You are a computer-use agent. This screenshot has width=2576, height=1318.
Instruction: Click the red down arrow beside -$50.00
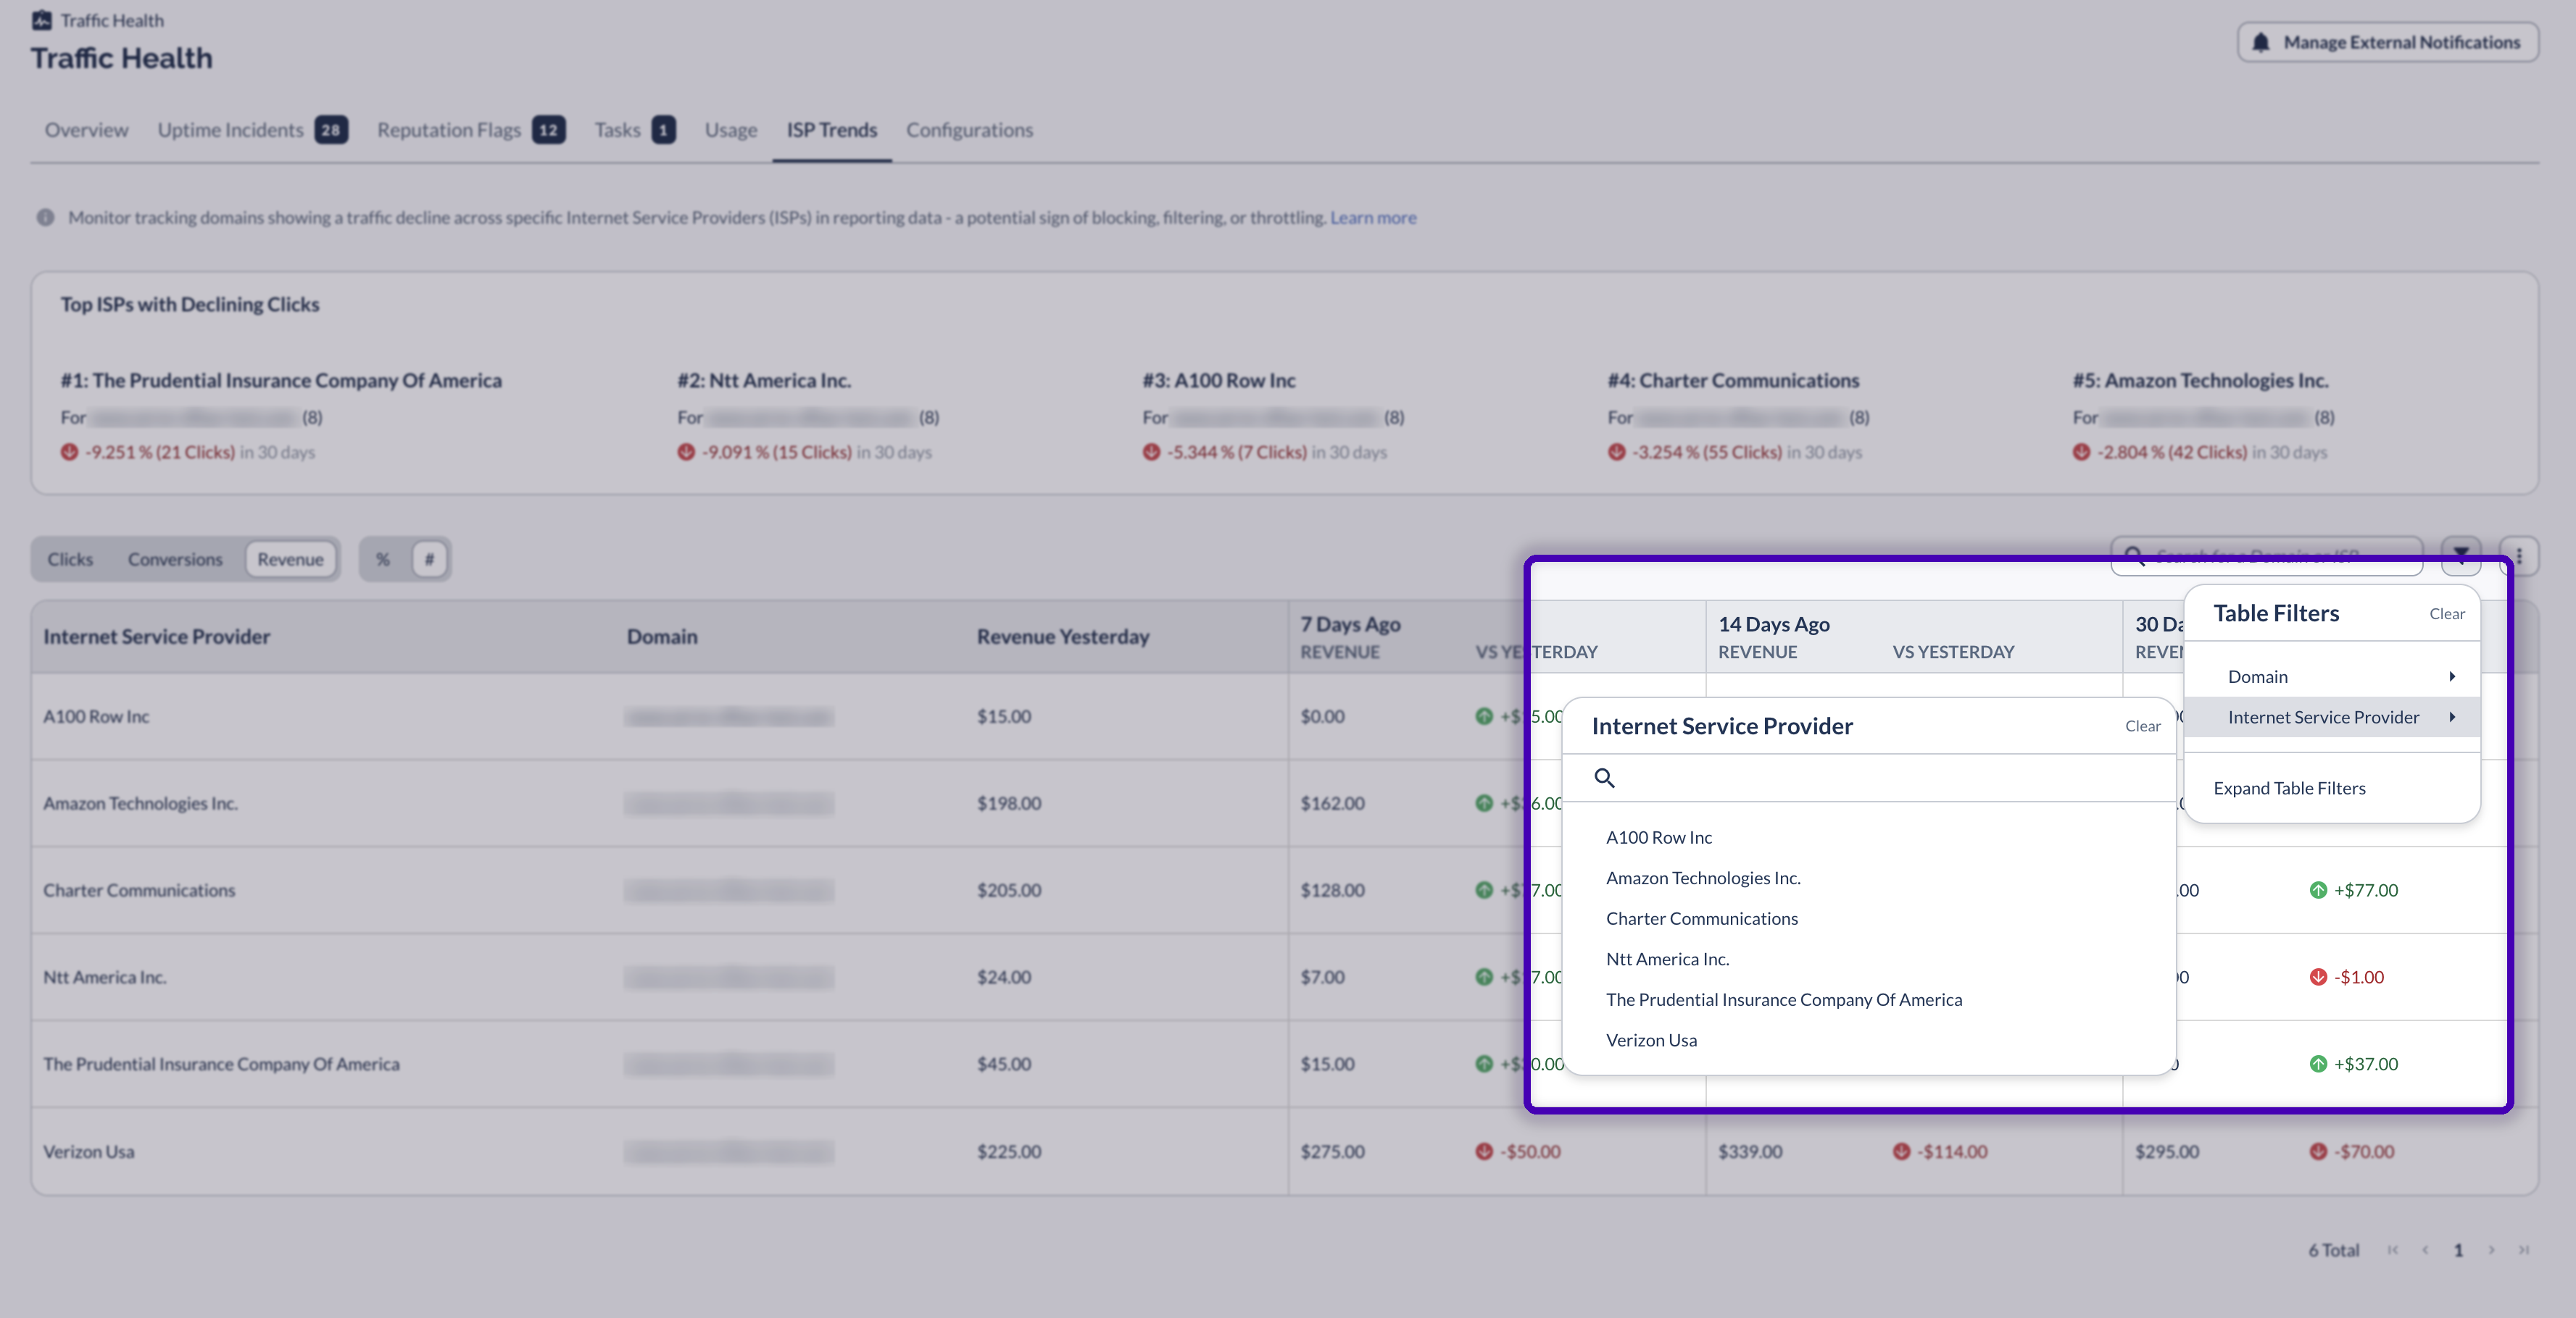tap(1484, 1151)
